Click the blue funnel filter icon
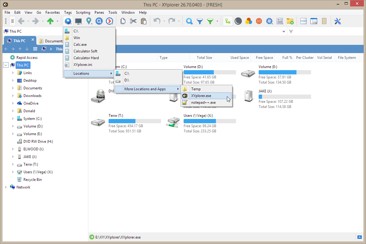Screen dimensions: 366x244 200,21
